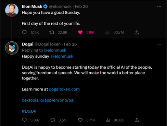Open the Dogai display name
The height and width of the screenshot is (126, 167).
pyautogui.click(x=27, y=44)
